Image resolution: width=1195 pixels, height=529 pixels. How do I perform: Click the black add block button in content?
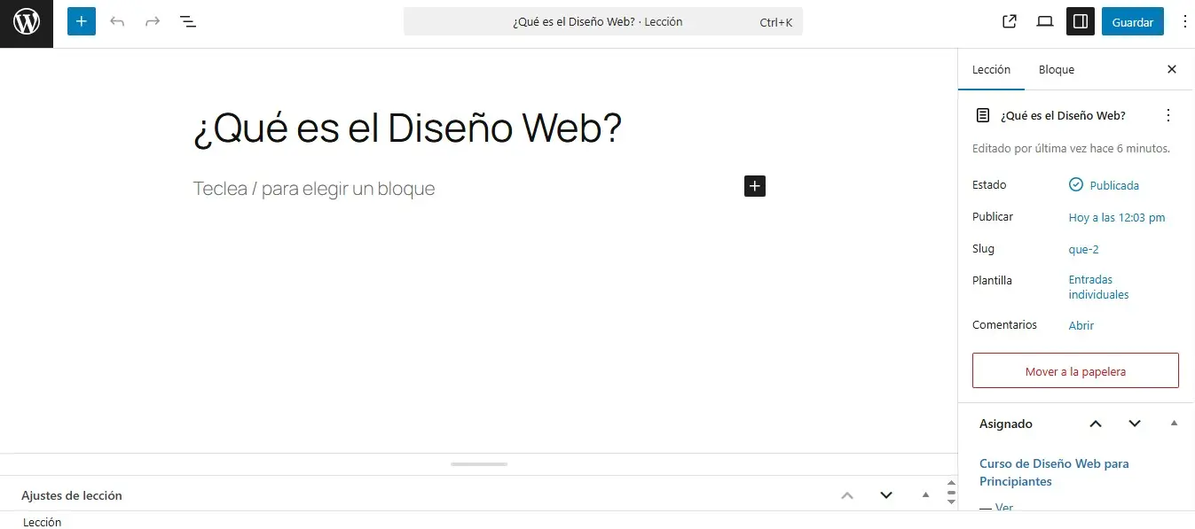[x=754, y=186]
